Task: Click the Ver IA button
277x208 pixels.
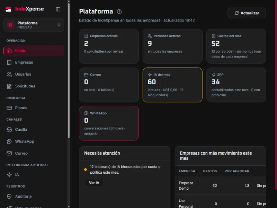Action: (x=94, y=183)
